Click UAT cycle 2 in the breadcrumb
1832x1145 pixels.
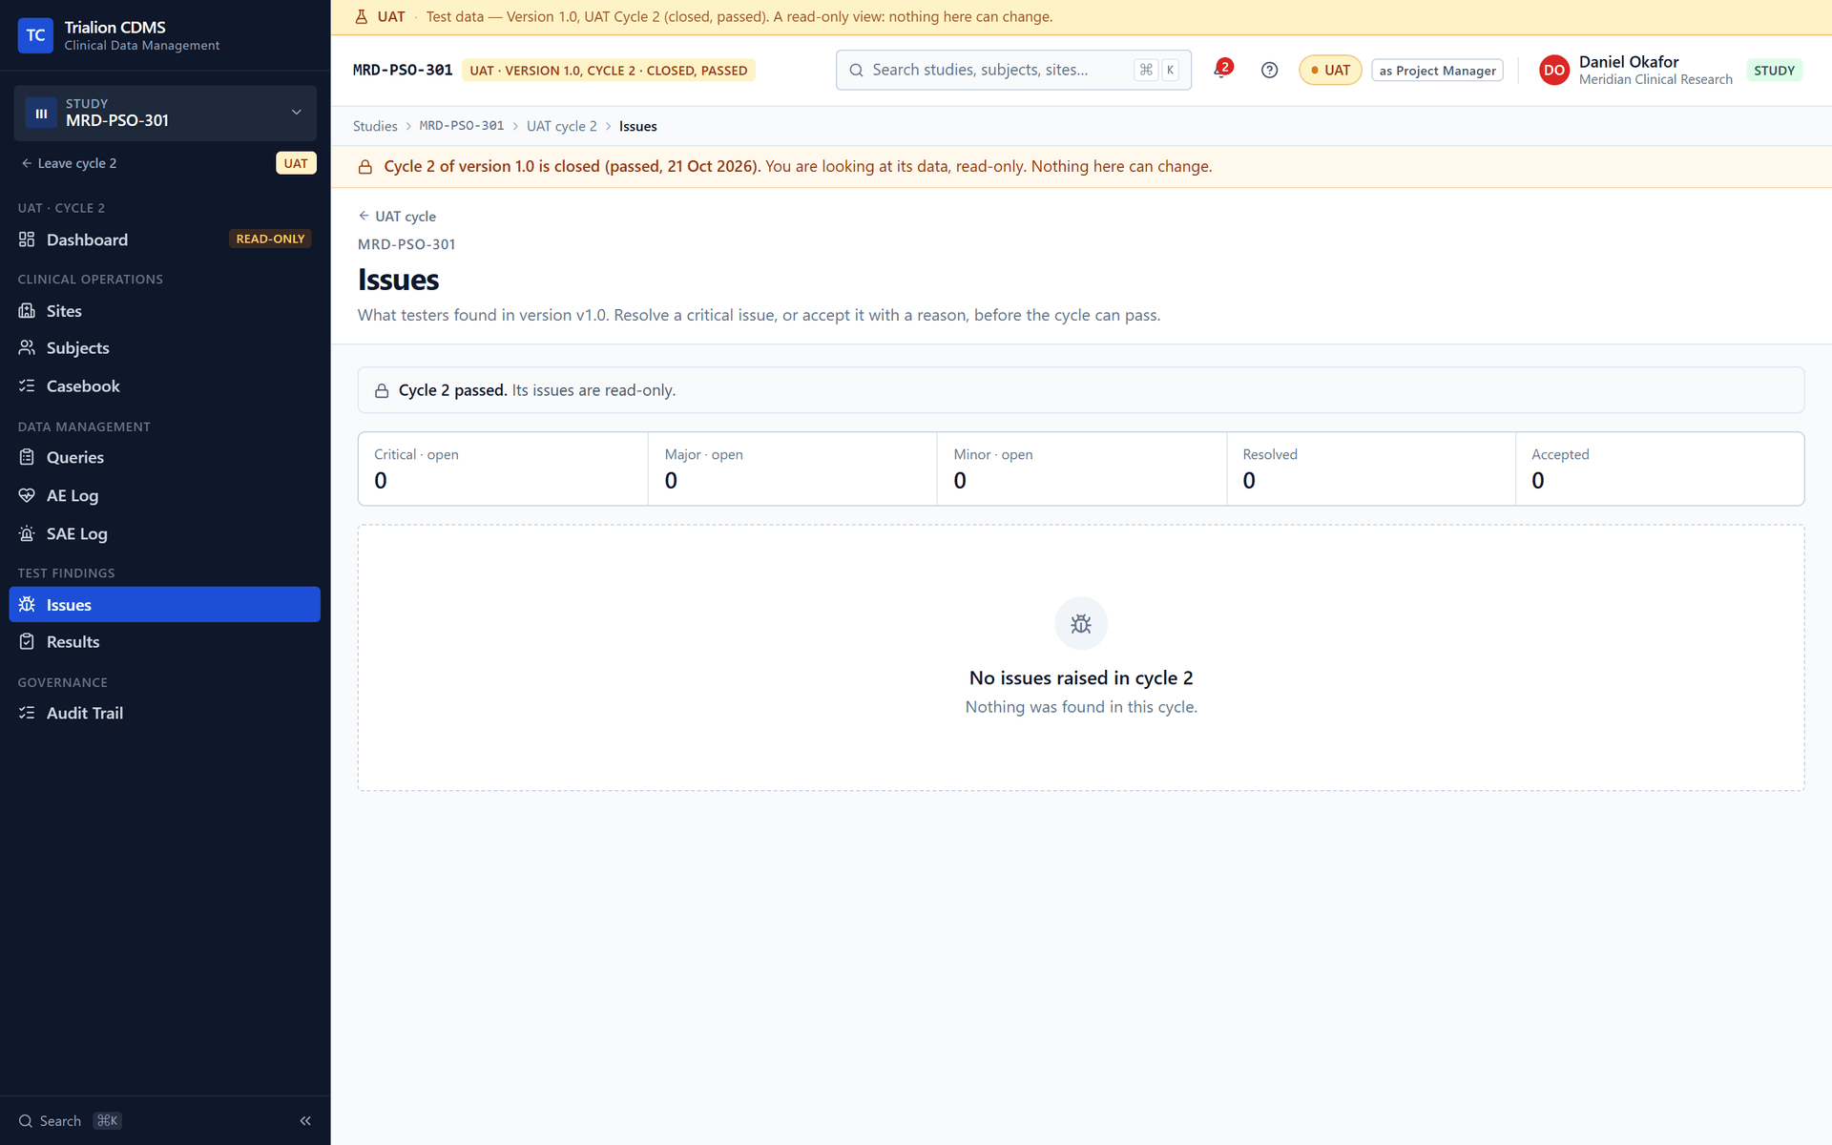(561, 126)
